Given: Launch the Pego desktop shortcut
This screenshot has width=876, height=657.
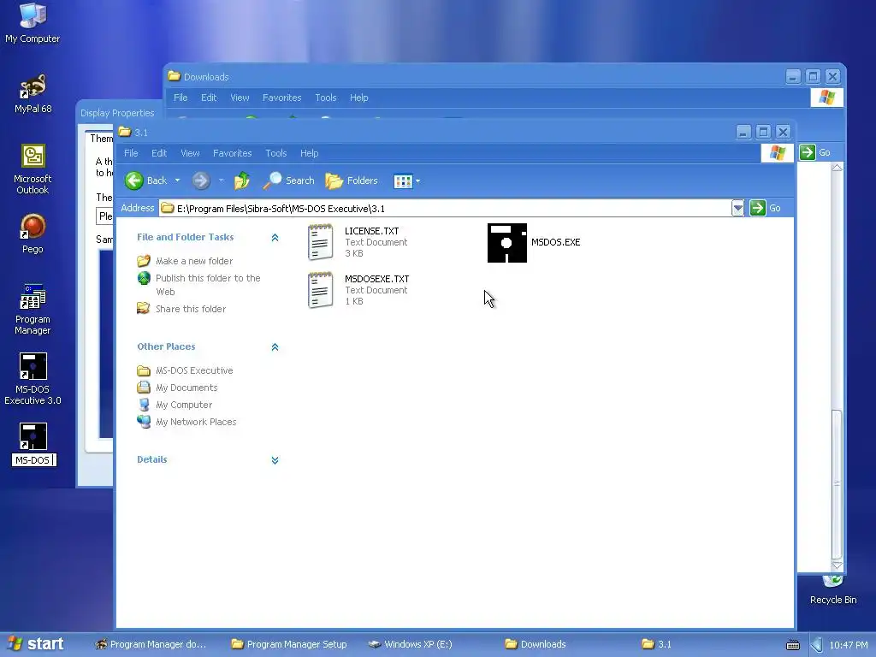Looking at the screenshot, I should [33, 234].
